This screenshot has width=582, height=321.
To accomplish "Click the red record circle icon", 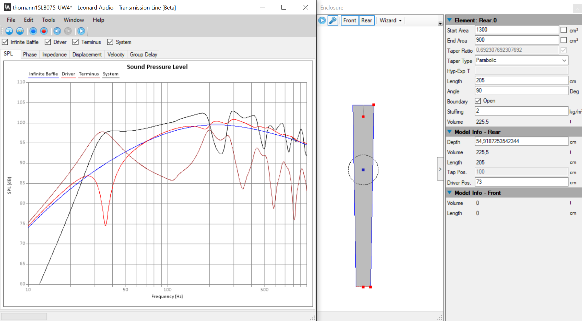I will (44, 31).
